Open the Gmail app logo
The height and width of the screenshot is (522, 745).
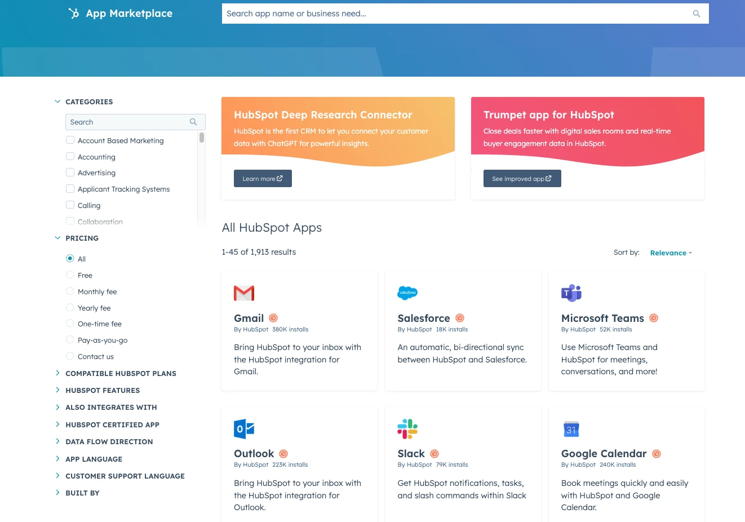coord(244,293)
